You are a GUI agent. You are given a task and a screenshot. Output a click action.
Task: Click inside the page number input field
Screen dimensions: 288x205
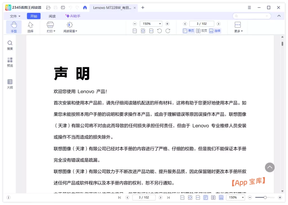pyautogui.click(x=202, y=24)
